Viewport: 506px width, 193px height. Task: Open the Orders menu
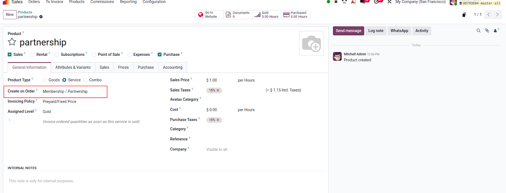pyautogui.click(x=34, y=2)
